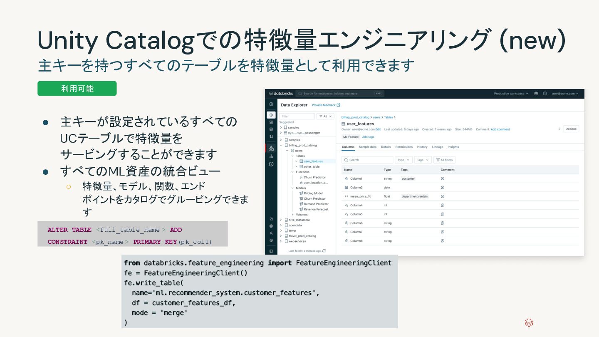Screen dimensions: 599x337
Task: Open the Permissions tab
Action: pos(404,147)
